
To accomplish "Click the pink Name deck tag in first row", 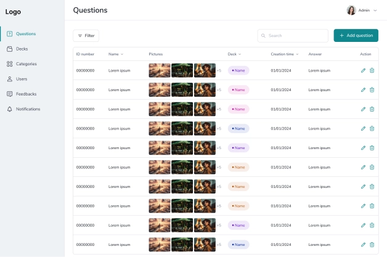I will point(238,71).
